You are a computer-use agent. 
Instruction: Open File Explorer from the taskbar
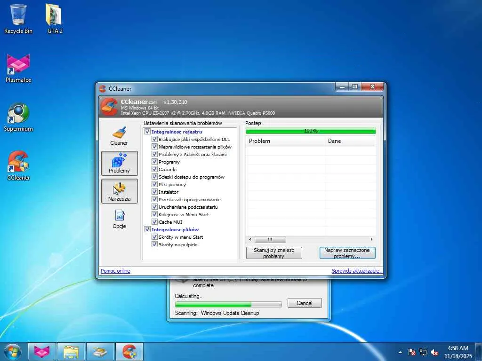tap(71, 352)
